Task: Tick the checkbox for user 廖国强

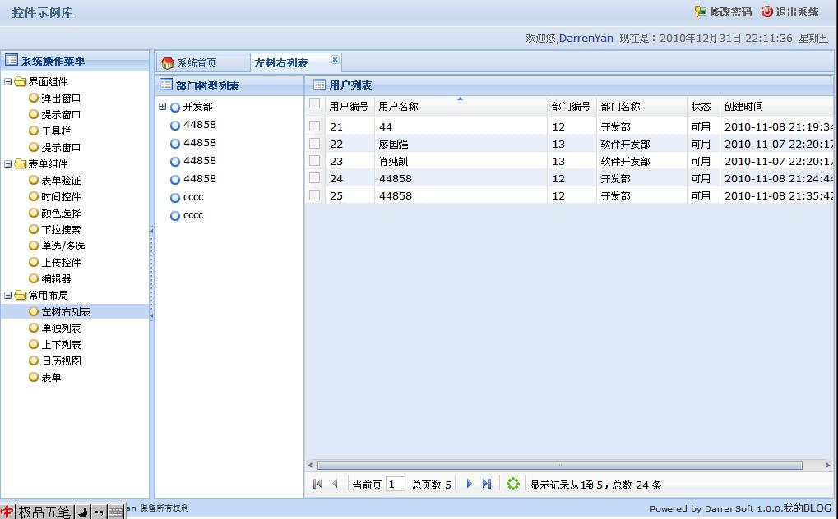Action: (314, 144)
